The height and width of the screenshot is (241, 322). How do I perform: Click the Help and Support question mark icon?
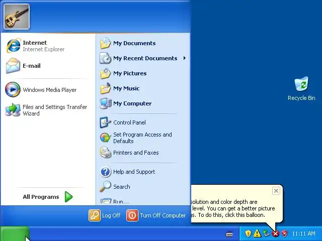pos(105,172)
